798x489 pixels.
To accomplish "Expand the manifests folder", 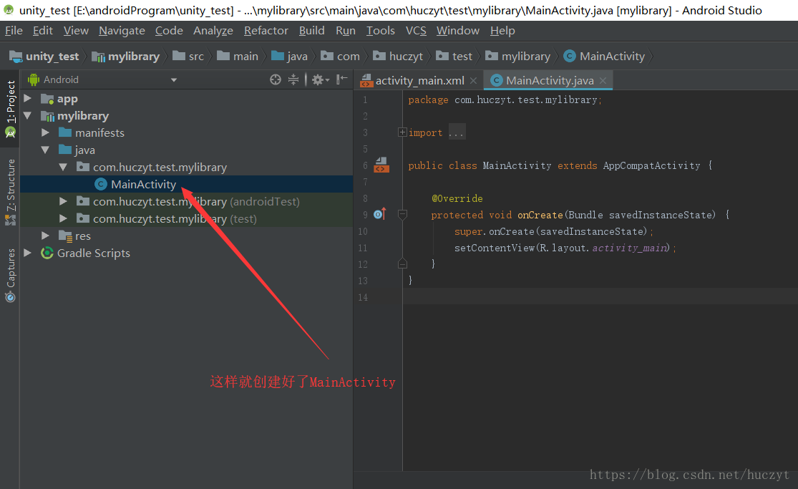I will coord(45,132).
